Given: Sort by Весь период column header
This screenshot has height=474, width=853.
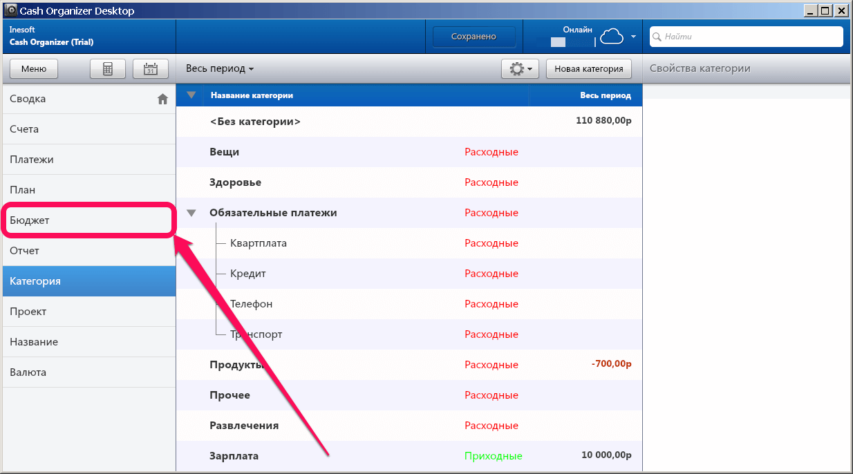Looking at the screenshot, I should point(586,95).
